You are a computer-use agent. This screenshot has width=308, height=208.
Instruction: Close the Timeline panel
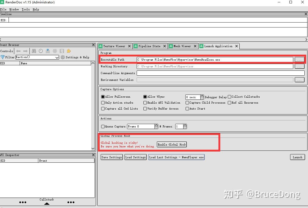[x=306, y=14]
